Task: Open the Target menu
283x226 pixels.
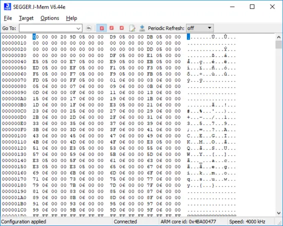Action: click(26, 18)
